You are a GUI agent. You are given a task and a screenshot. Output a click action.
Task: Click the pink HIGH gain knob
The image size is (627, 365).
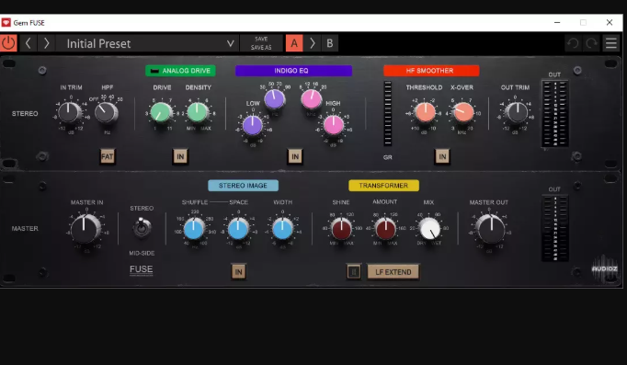[333, 125]
